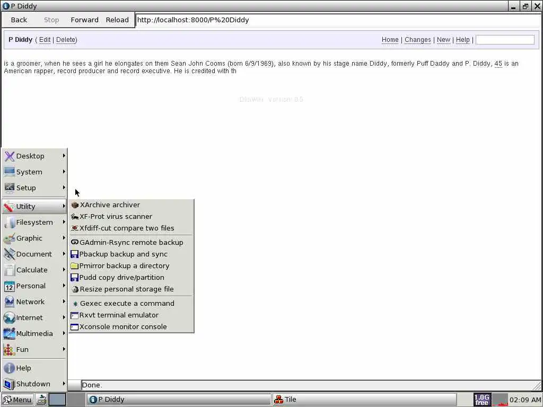The width and height of the screenshot is (543, 407).
Task: Open the Changes wiki link
Action: [418, 40]
